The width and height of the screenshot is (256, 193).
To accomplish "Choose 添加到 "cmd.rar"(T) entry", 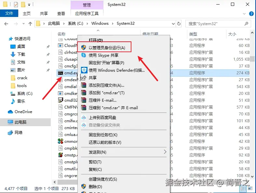I will (106, 93).
